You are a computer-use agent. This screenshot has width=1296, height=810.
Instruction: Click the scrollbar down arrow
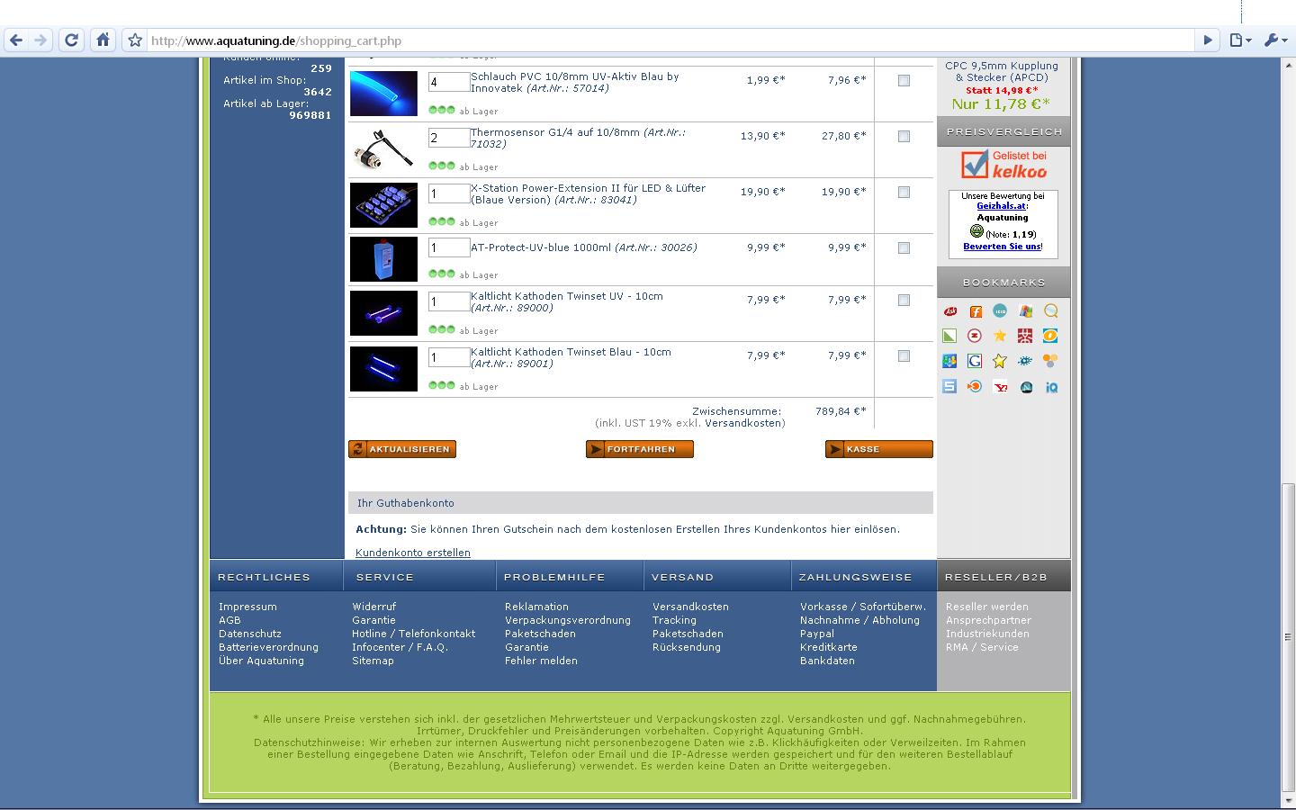point(1288,801)
